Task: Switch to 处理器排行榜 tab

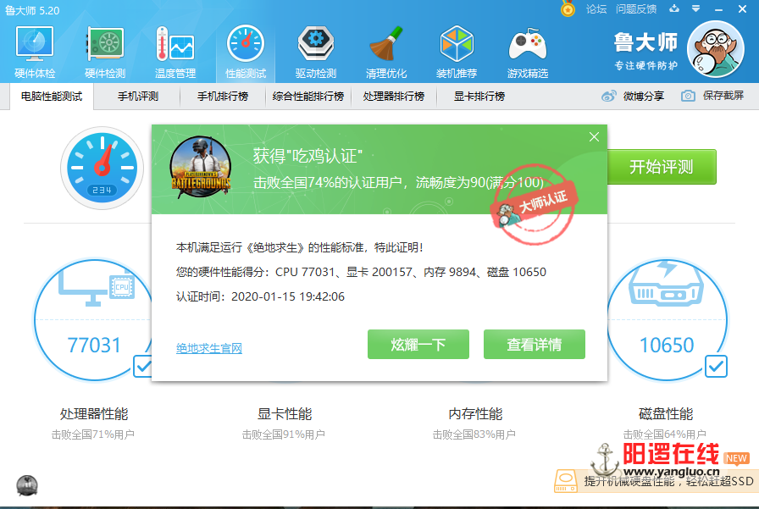Action: click(394, 97)
